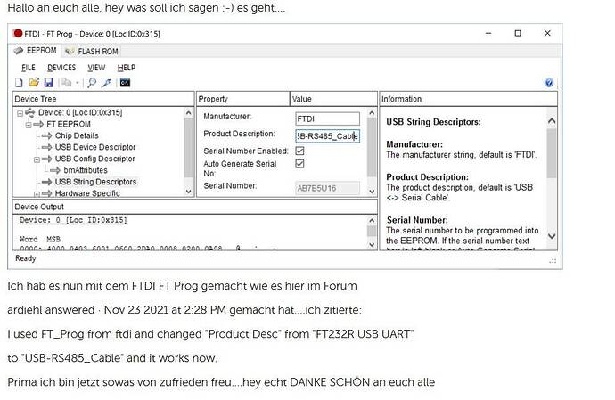Click the Program Devices lightning icon
The image size is (615, 400).
(107, 83)
